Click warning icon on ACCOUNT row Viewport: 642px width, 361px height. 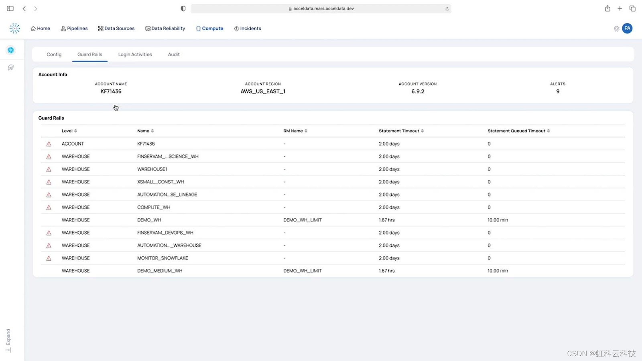pyautogui.click(x=49, y=144)
